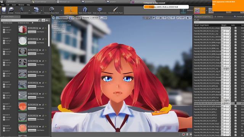Click the Save toolbar icon
The image size is (244, 137).
click(x=4, y=10)
